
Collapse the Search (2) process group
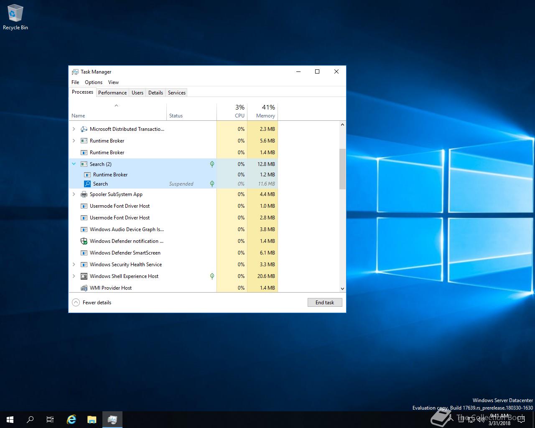(74, 164)
